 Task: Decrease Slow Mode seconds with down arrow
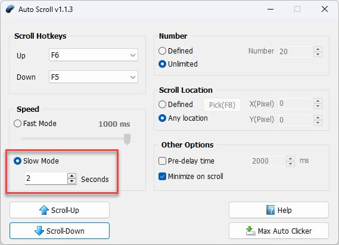click(71, 181)
